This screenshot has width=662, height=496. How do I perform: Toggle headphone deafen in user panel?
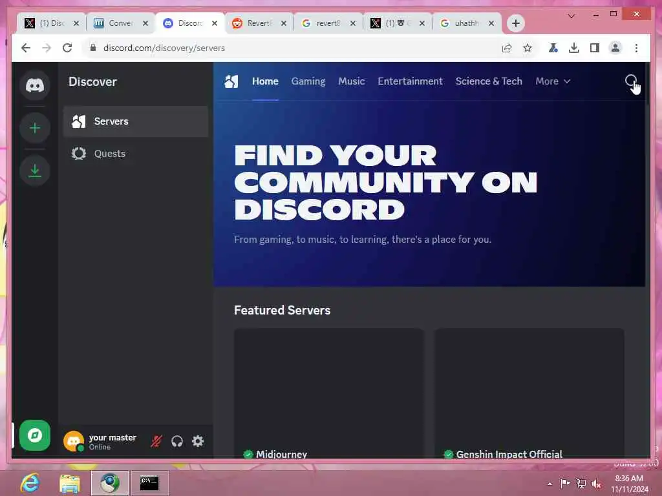[x=177, y=441]
